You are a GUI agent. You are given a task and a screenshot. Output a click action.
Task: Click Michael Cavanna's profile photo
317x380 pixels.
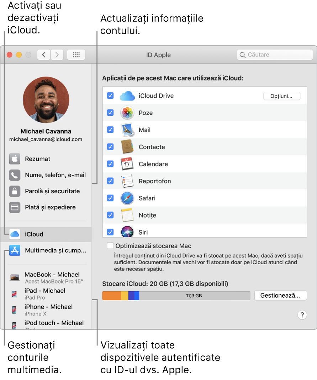46,100
